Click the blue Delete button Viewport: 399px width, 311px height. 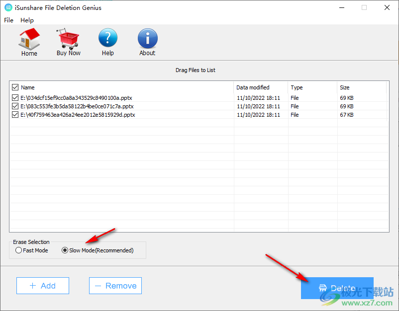pyautogui.click(x=337, y=288)
